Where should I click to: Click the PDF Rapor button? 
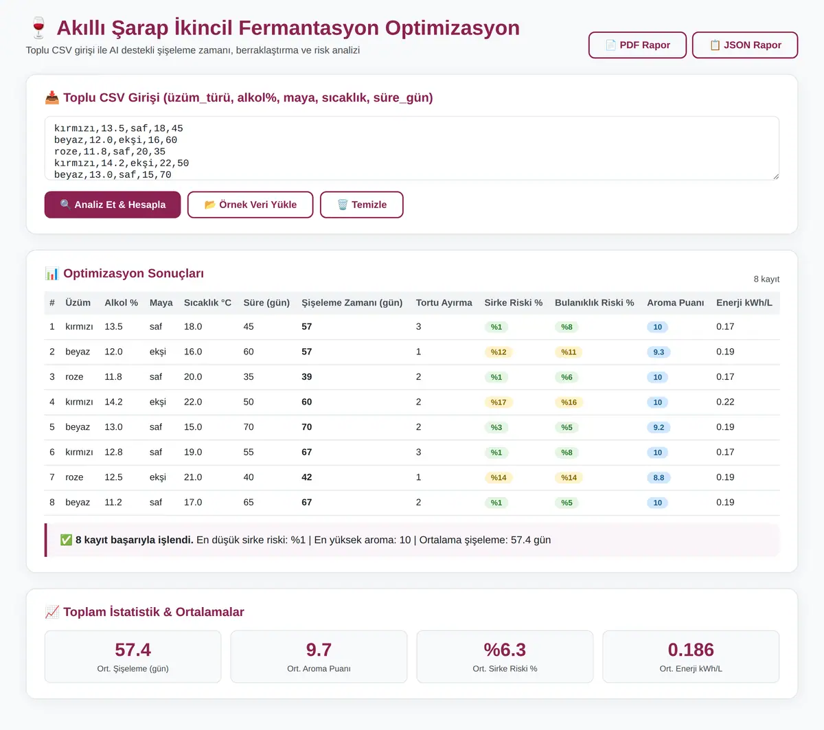click(637, 45)
